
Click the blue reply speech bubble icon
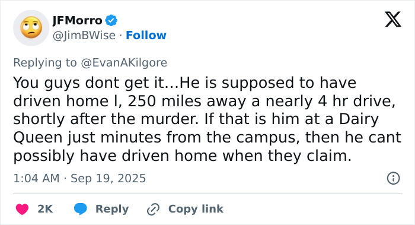pos(81,209)
